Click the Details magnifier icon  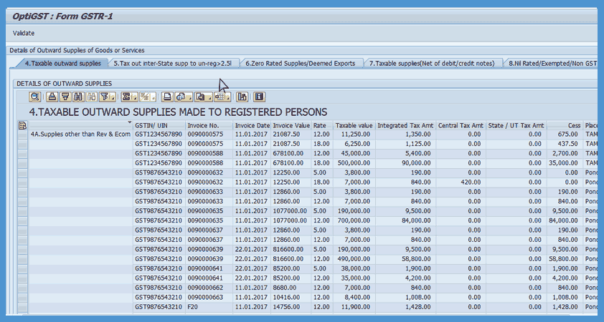[34, 97]
